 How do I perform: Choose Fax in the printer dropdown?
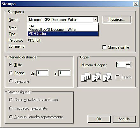[63, 25]
